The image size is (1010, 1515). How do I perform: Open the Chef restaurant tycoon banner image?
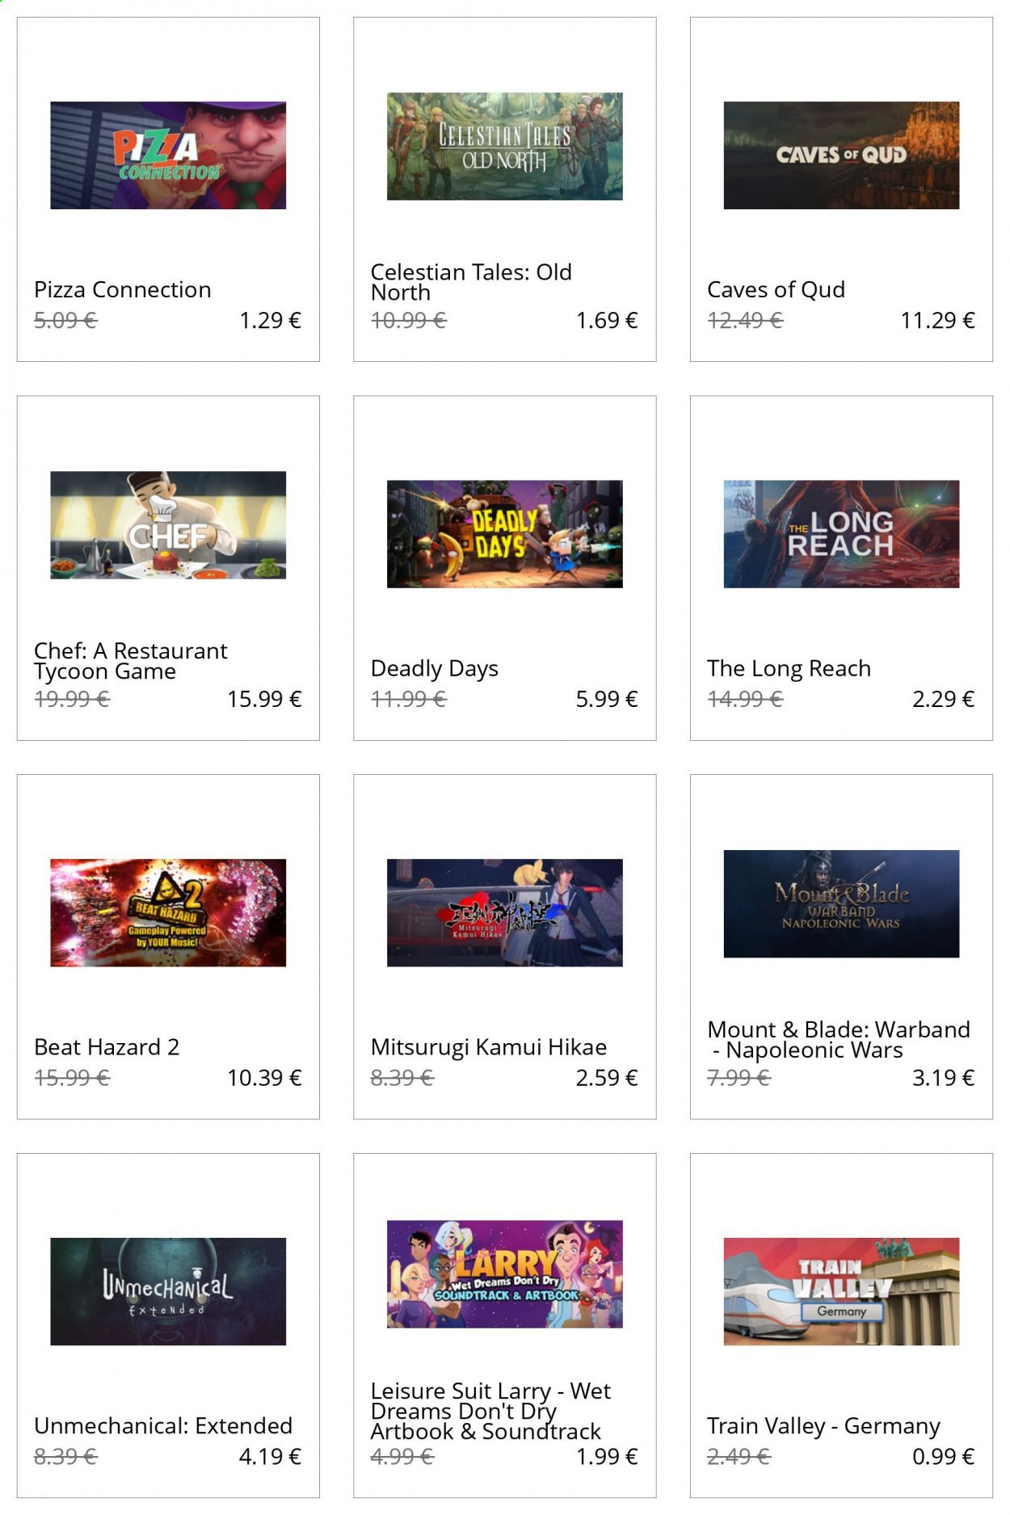coord(168,525)
